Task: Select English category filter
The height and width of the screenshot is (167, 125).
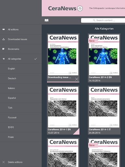Action: click(x=21, y=69)
